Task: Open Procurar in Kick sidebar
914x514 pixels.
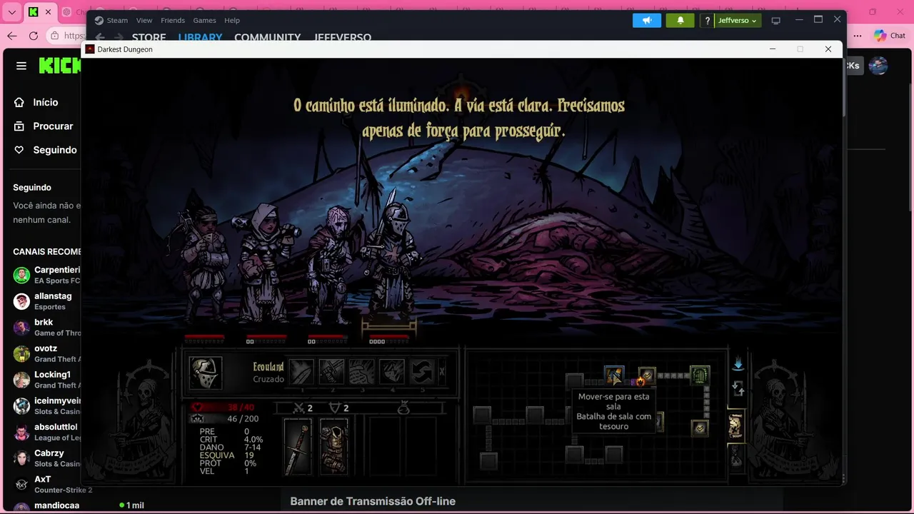Action: pos(43,126)
